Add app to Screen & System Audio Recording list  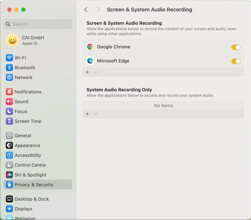87,72
